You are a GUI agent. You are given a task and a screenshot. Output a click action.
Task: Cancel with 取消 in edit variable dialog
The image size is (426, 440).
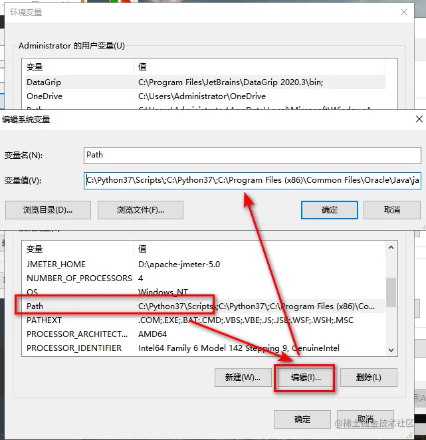[x=392, y=210]
